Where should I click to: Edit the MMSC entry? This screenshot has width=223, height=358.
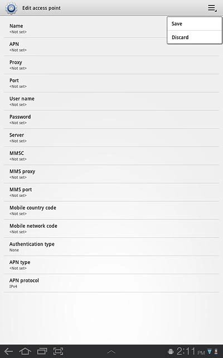tap(111, 156)
